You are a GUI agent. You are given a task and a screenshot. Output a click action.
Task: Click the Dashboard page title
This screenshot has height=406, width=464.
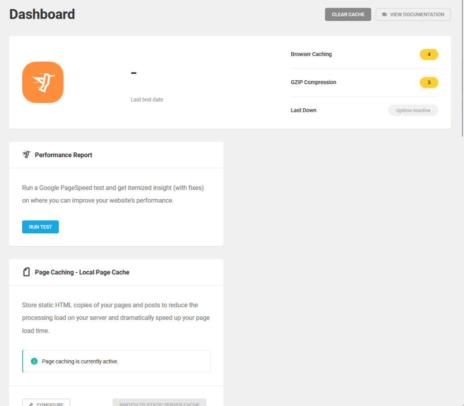(42, 14)
